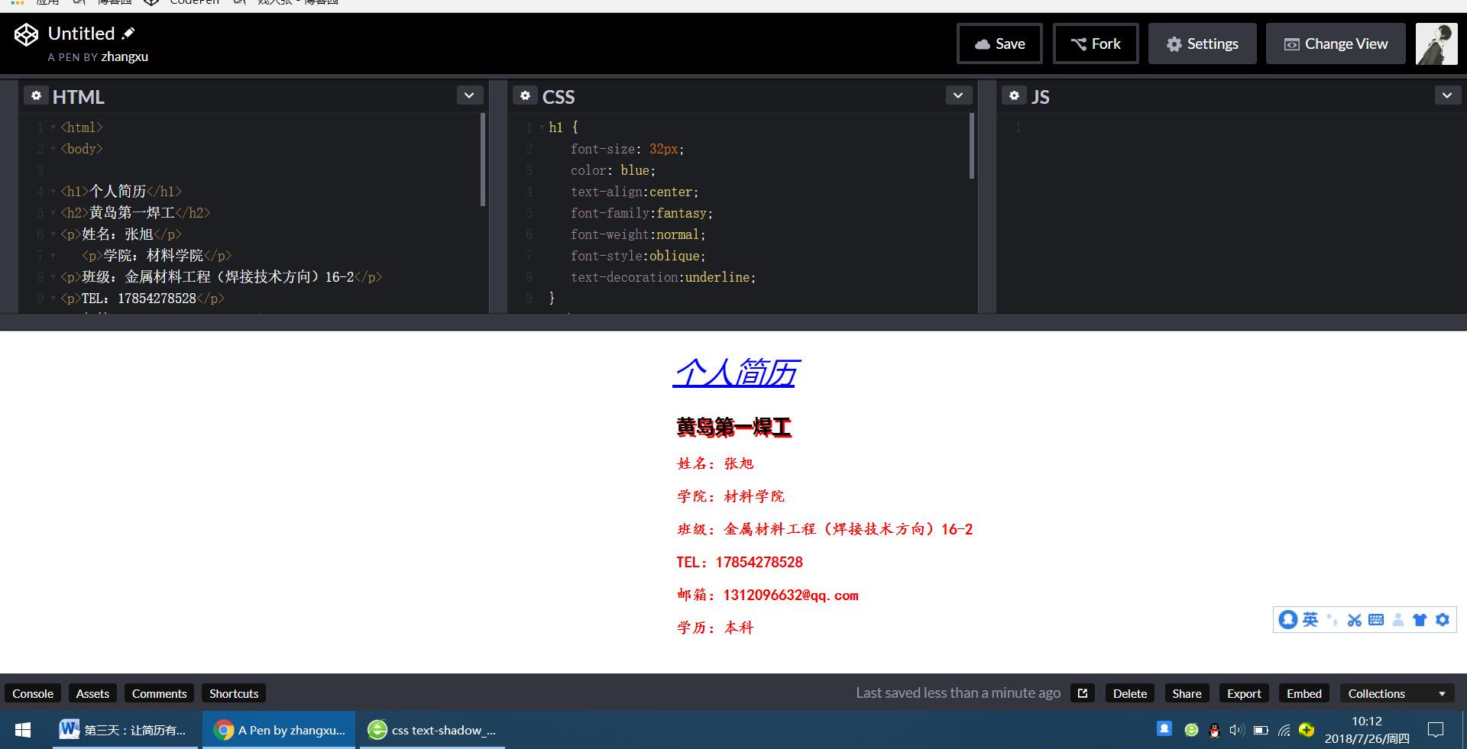
Task: Open HTML editor settings gear
Action: (36, 95)
